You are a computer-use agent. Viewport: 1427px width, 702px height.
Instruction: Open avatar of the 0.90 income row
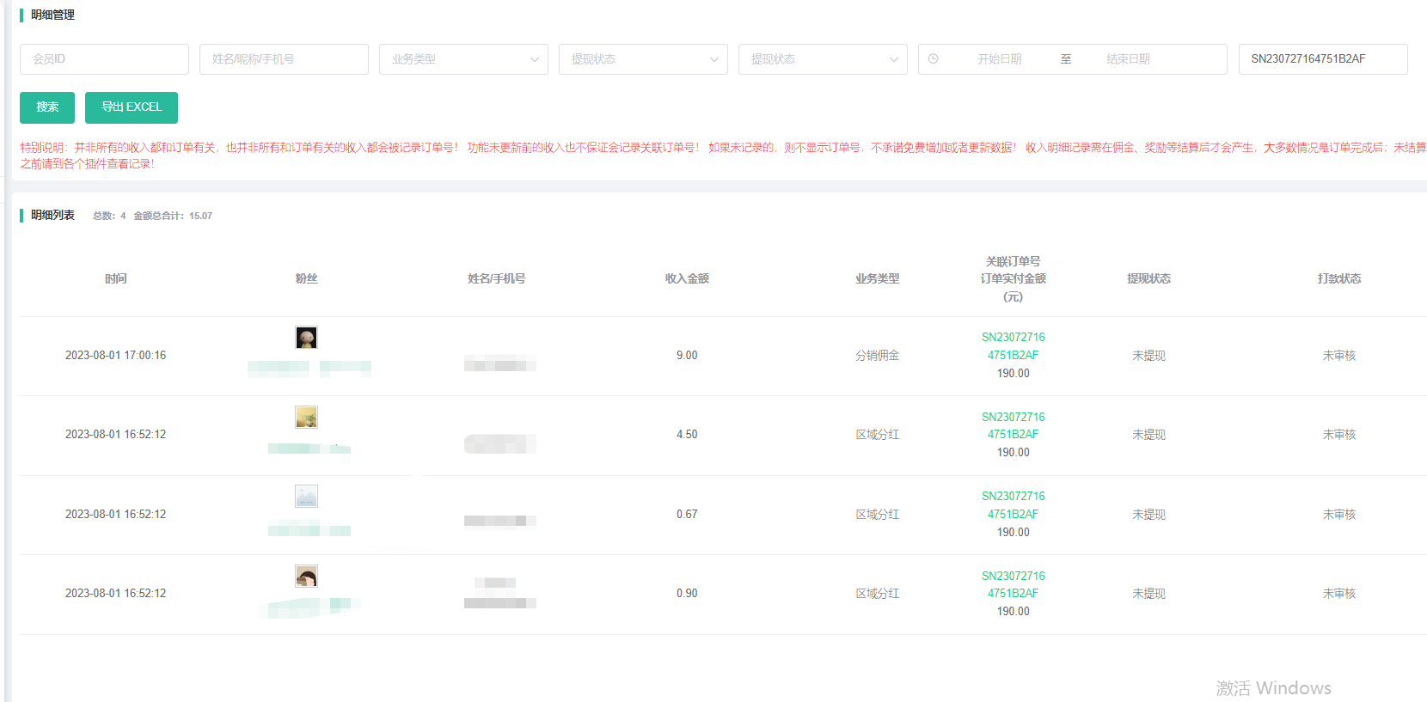306,576
